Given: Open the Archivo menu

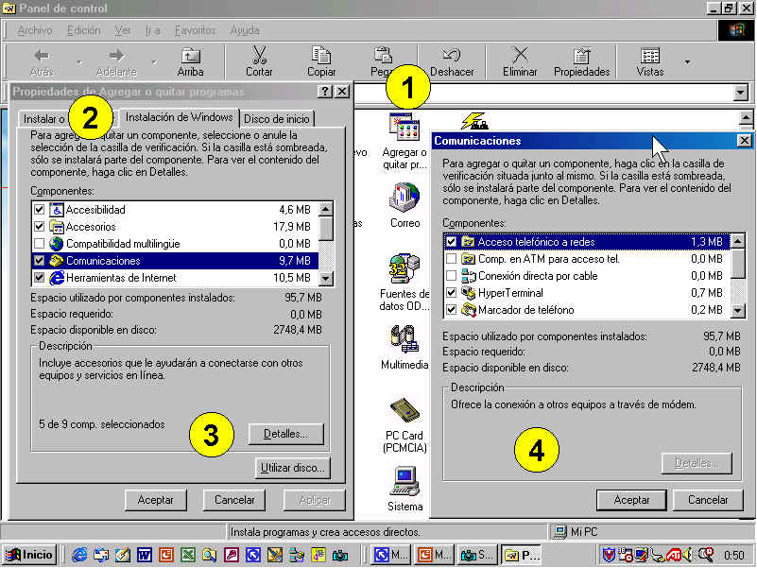Looking at the screenshot, I should pyautogui.click(x=34, y=30).
